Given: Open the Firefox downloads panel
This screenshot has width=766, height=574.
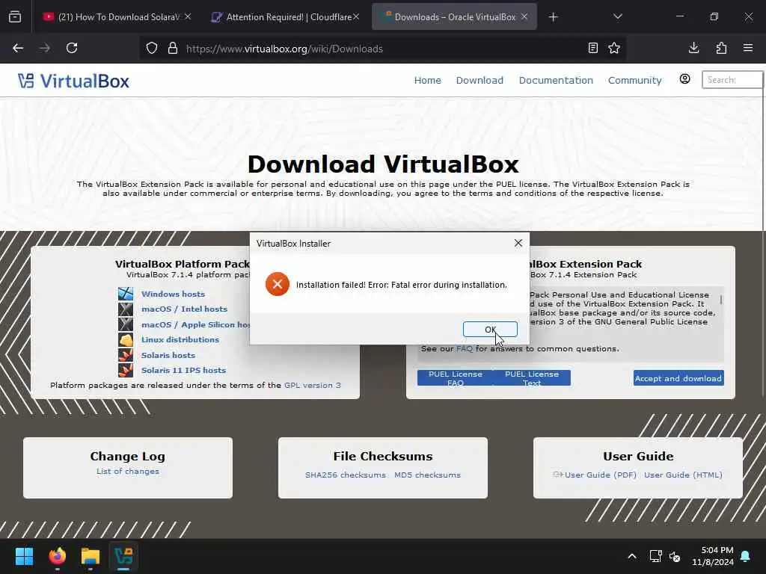Looking at the screenshot, I should [x=693, y=48].
